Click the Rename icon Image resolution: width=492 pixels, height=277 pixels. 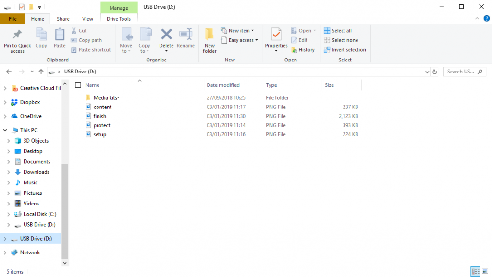coord(185,34)
